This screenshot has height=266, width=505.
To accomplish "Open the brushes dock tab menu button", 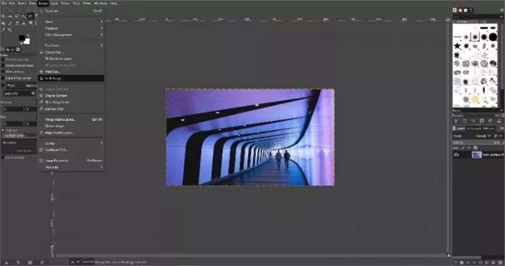I will [501, 11].
